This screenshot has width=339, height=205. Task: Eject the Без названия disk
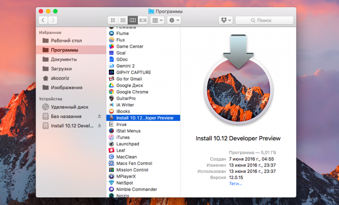100,116
